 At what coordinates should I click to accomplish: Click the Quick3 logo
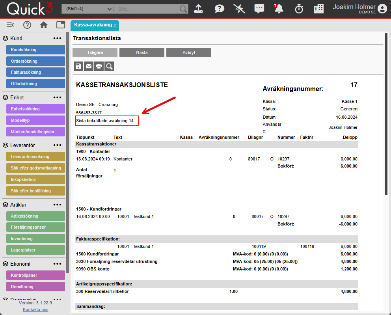30,9
